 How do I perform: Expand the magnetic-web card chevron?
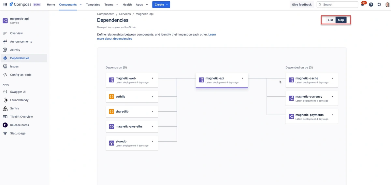click(x=152, y=78)
